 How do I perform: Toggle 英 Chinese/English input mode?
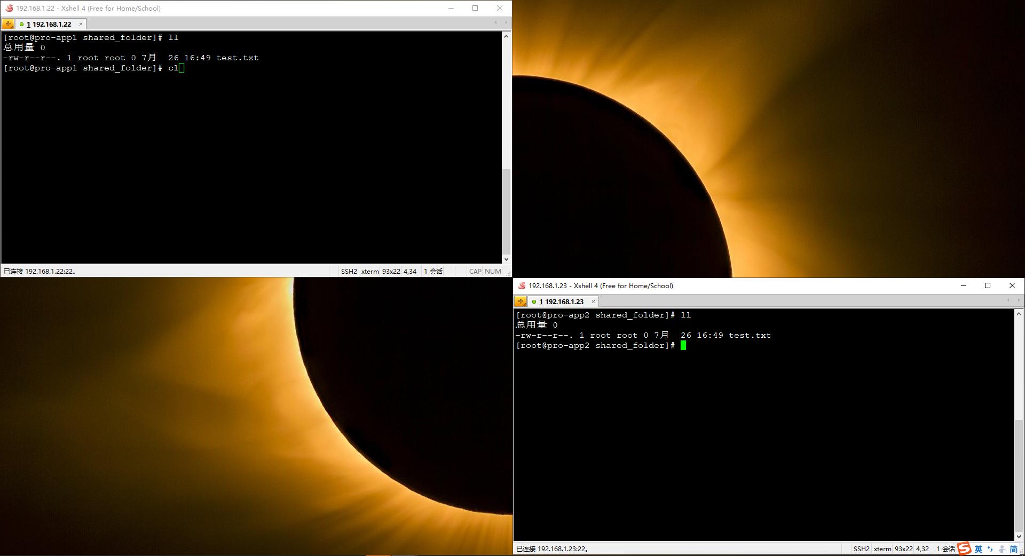980,549
